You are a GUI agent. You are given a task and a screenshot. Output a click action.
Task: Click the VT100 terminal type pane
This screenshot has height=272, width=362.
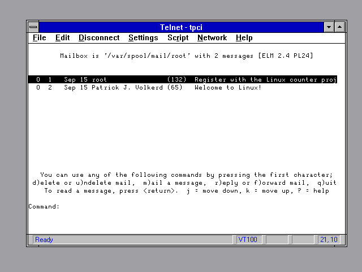tap(248, 240)
